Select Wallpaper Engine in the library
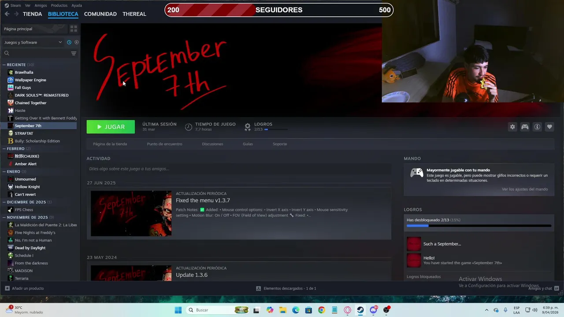This screenshot has height=317, width=564. click(x=30, y=80)
